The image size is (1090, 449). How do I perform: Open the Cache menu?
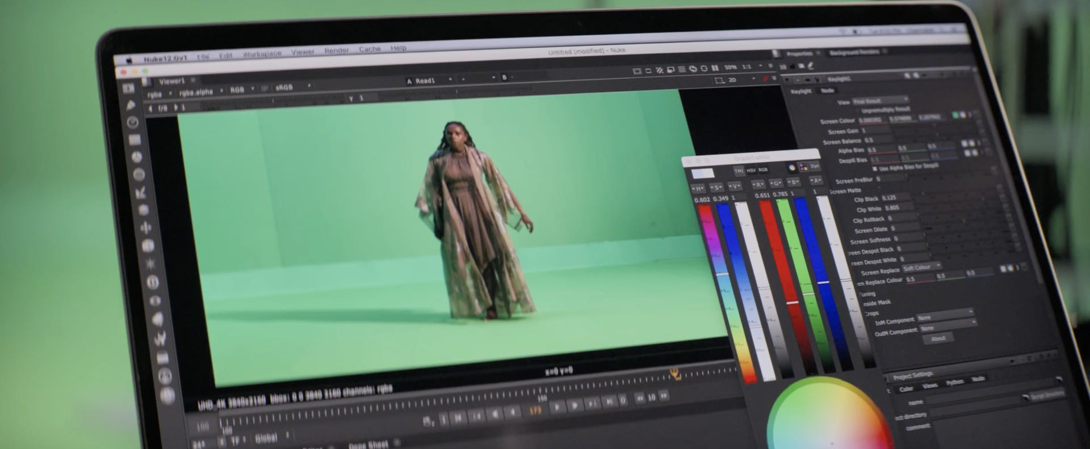pyautogui.click(x=370, y=49)
